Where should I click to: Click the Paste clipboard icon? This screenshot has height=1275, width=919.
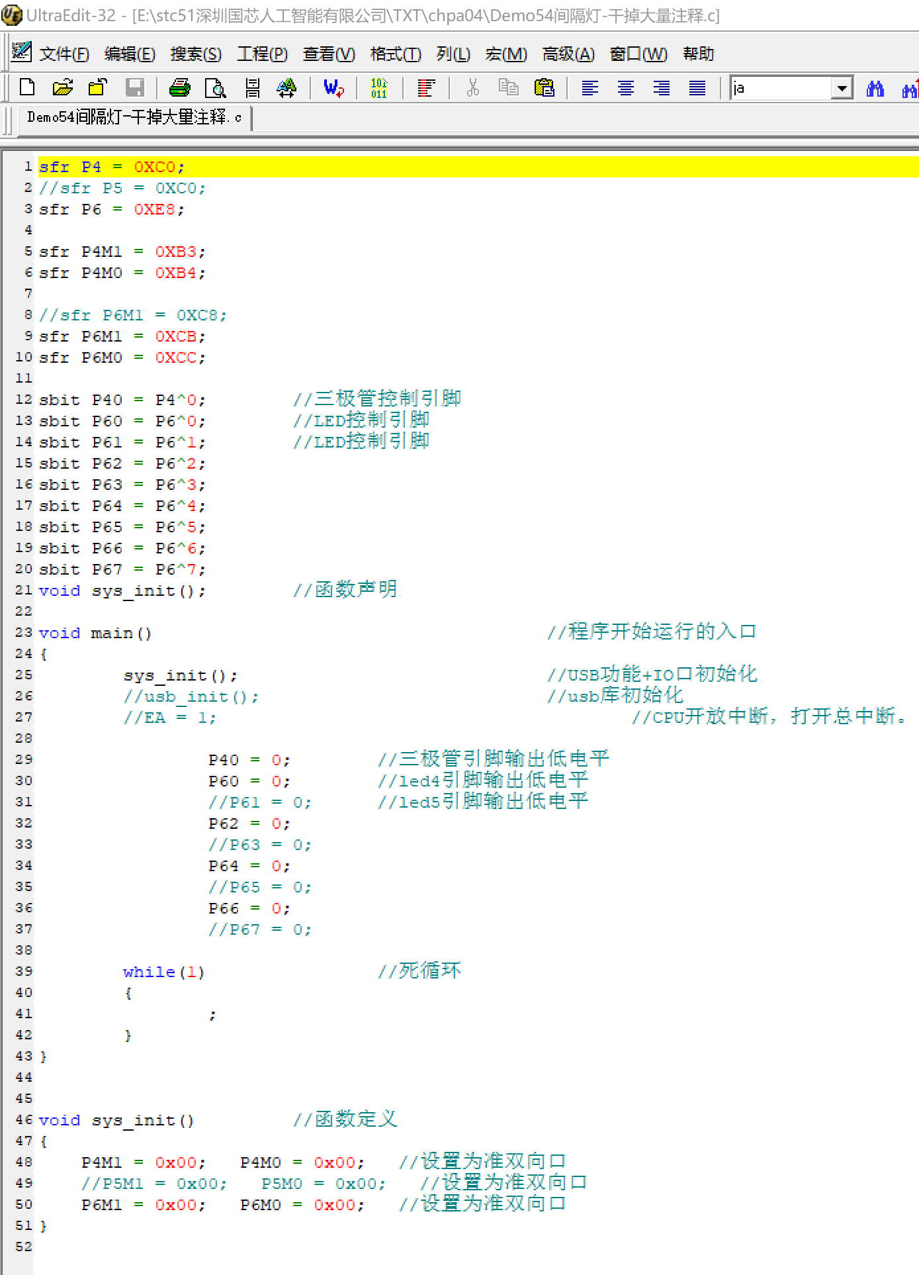[544, 87]
